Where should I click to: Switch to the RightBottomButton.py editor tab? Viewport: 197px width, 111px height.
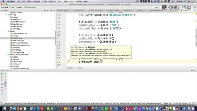(x=158, y=11)
